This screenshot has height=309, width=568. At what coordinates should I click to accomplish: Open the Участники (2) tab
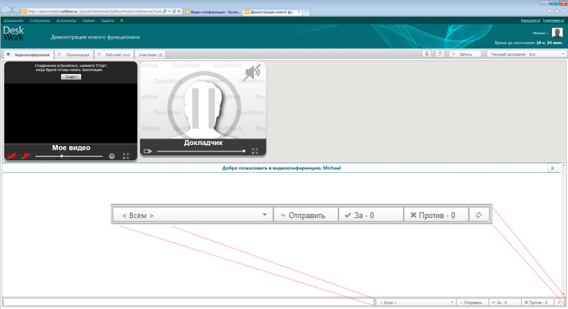(x=150, y=54)
